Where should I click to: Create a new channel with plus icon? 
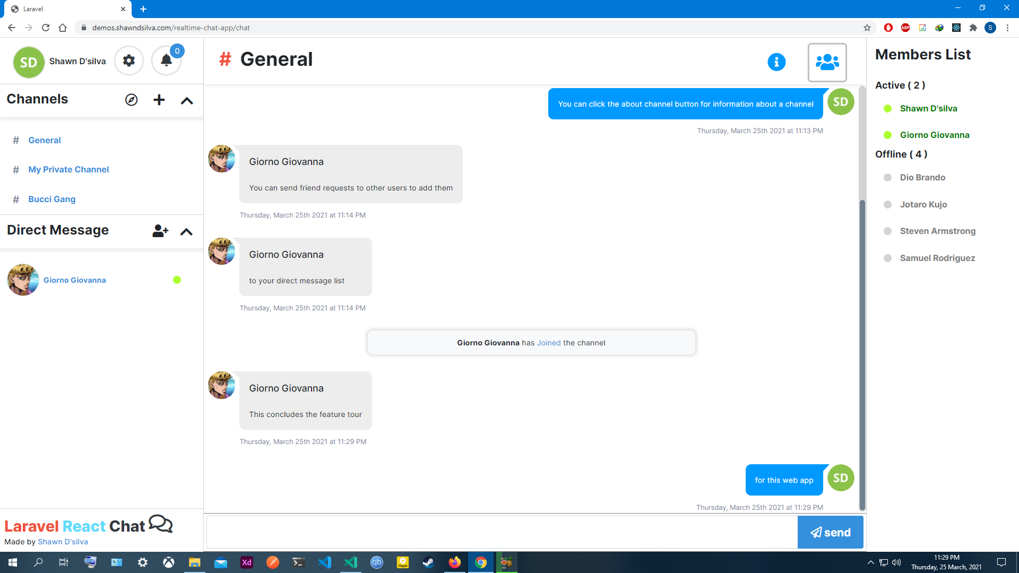tap(159, 100)
